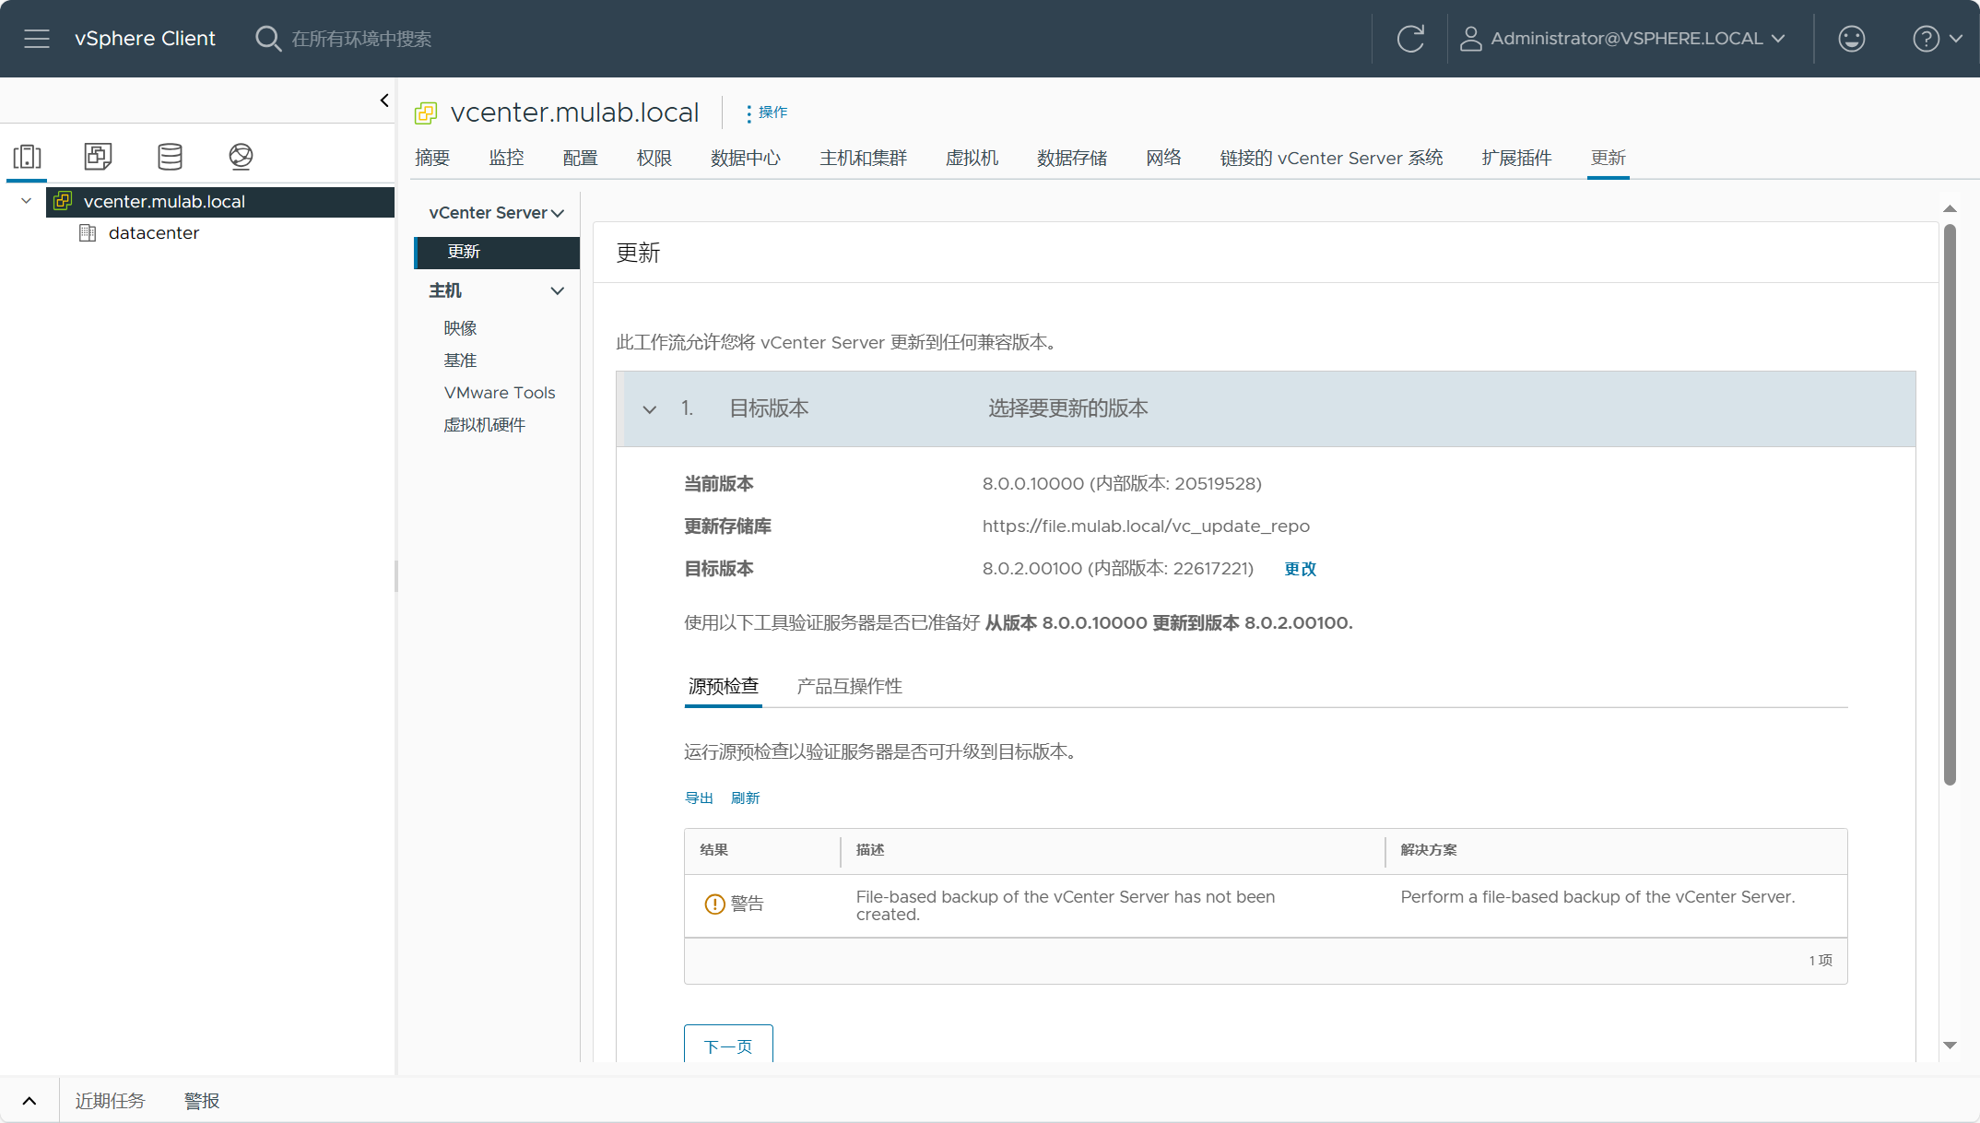Click the vCenter icon in inventory tree
Screen dimensions: 1980x1123
(63, 201)
